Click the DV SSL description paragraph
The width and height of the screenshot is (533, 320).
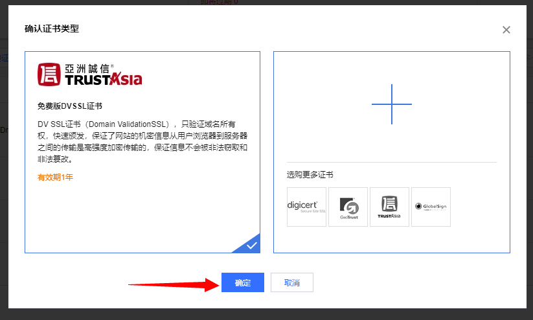(142, 141)
